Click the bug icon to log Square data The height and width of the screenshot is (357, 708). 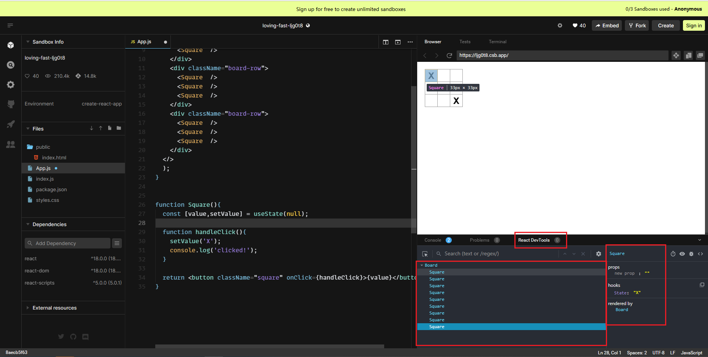click(x=691, y=253)
